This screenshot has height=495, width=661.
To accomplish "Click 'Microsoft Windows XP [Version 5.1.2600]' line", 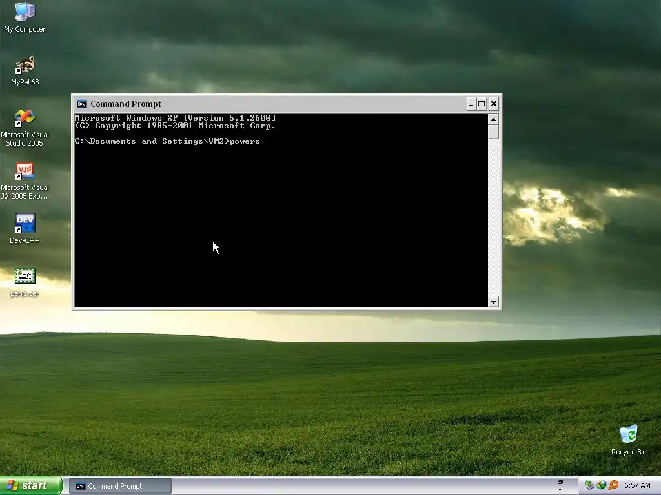I will click(x=176, y=118).
